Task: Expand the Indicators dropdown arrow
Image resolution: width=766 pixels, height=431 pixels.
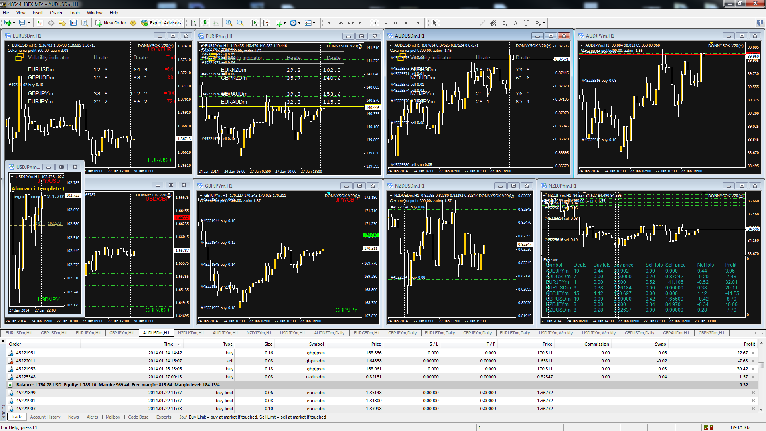Action: pyautogui.click(x=285, y=23)
